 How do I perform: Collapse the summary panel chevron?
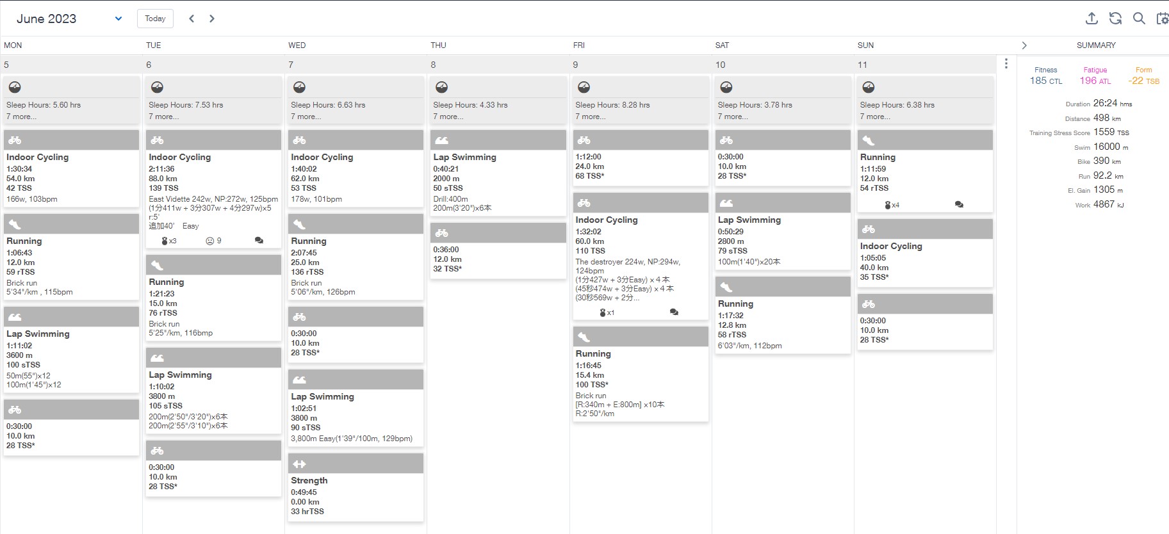click(x=1024, y=45)
